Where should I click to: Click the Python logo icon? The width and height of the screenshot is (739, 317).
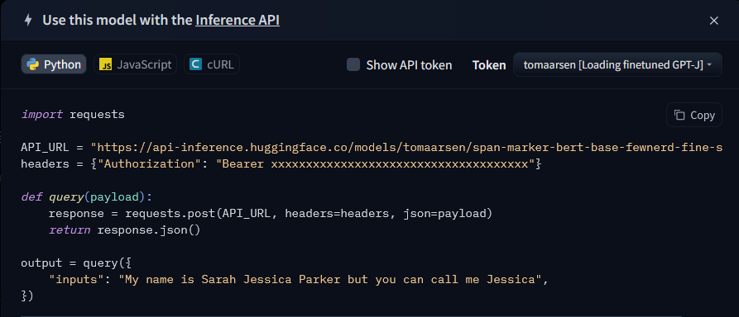point(32,64)
